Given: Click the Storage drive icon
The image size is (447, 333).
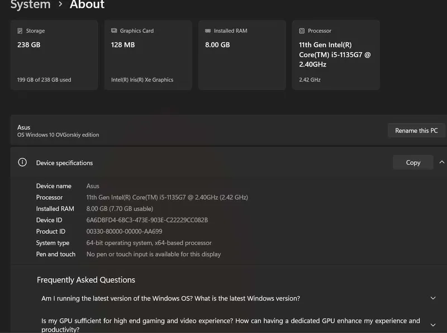Looking at the screenshot, I should tap(20, 31).
